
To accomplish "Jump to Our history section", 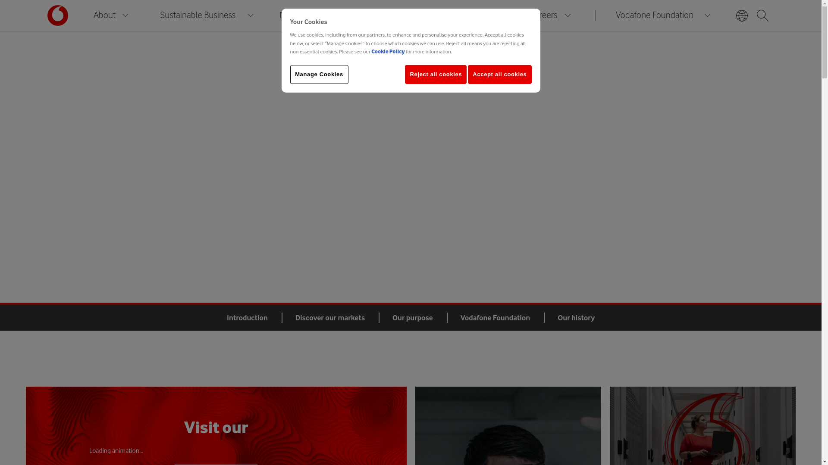I will [576, 318].
